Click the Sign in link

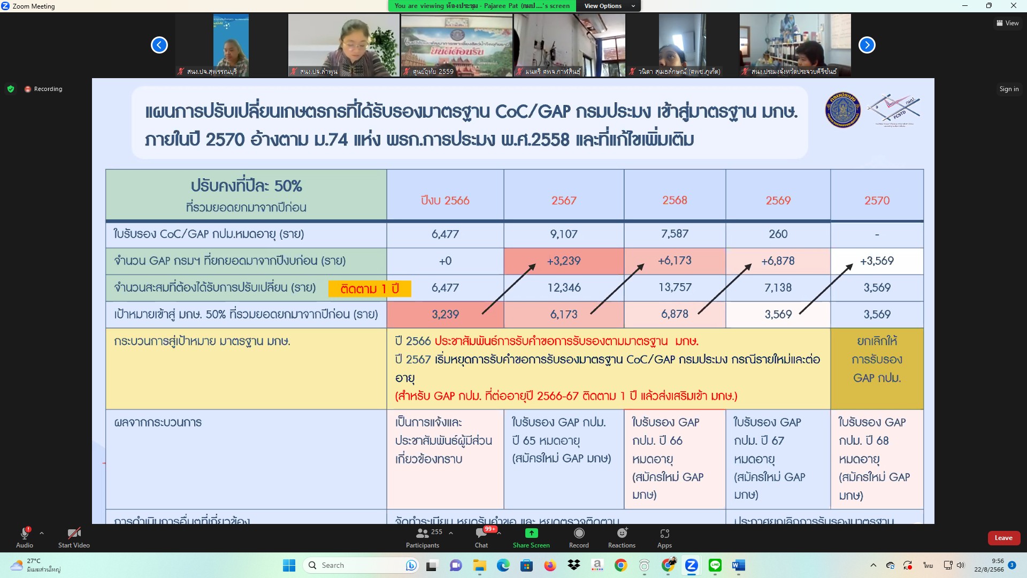click(1009, 89)
